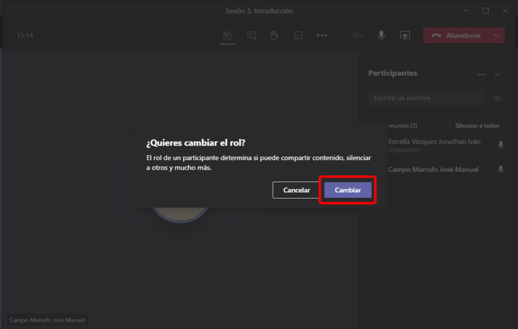Show participants panel icon in toolbar
518x329 pixels.
[x=227, y=35]
